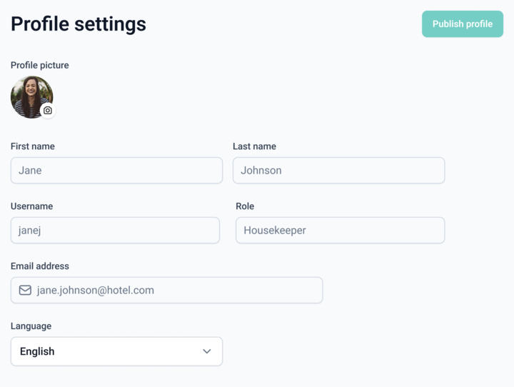Expand the chevron arrow in Language selector
Screen dimensions: 514x387
click(x=207, y=351)
